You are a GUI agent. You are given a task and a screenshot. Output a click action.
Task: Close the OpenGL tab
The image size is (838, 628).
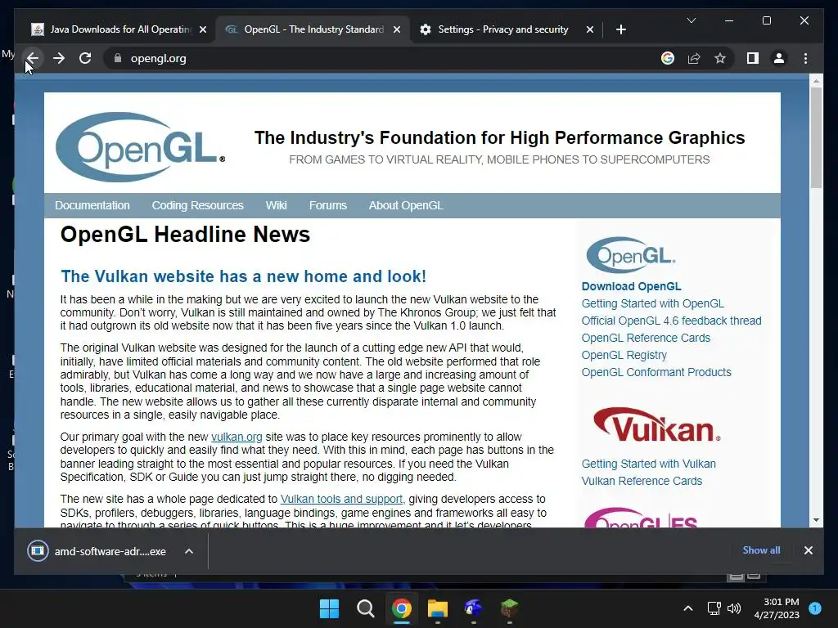(397, 29)
